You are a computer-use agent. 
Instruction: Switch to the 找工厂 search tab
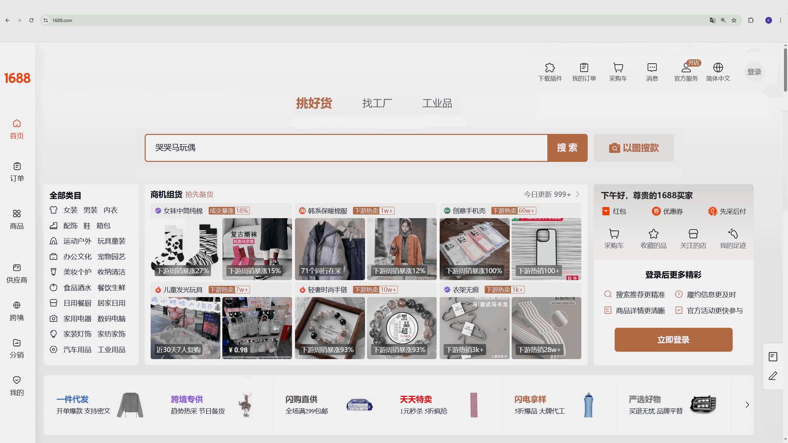(x=377, y=103)
